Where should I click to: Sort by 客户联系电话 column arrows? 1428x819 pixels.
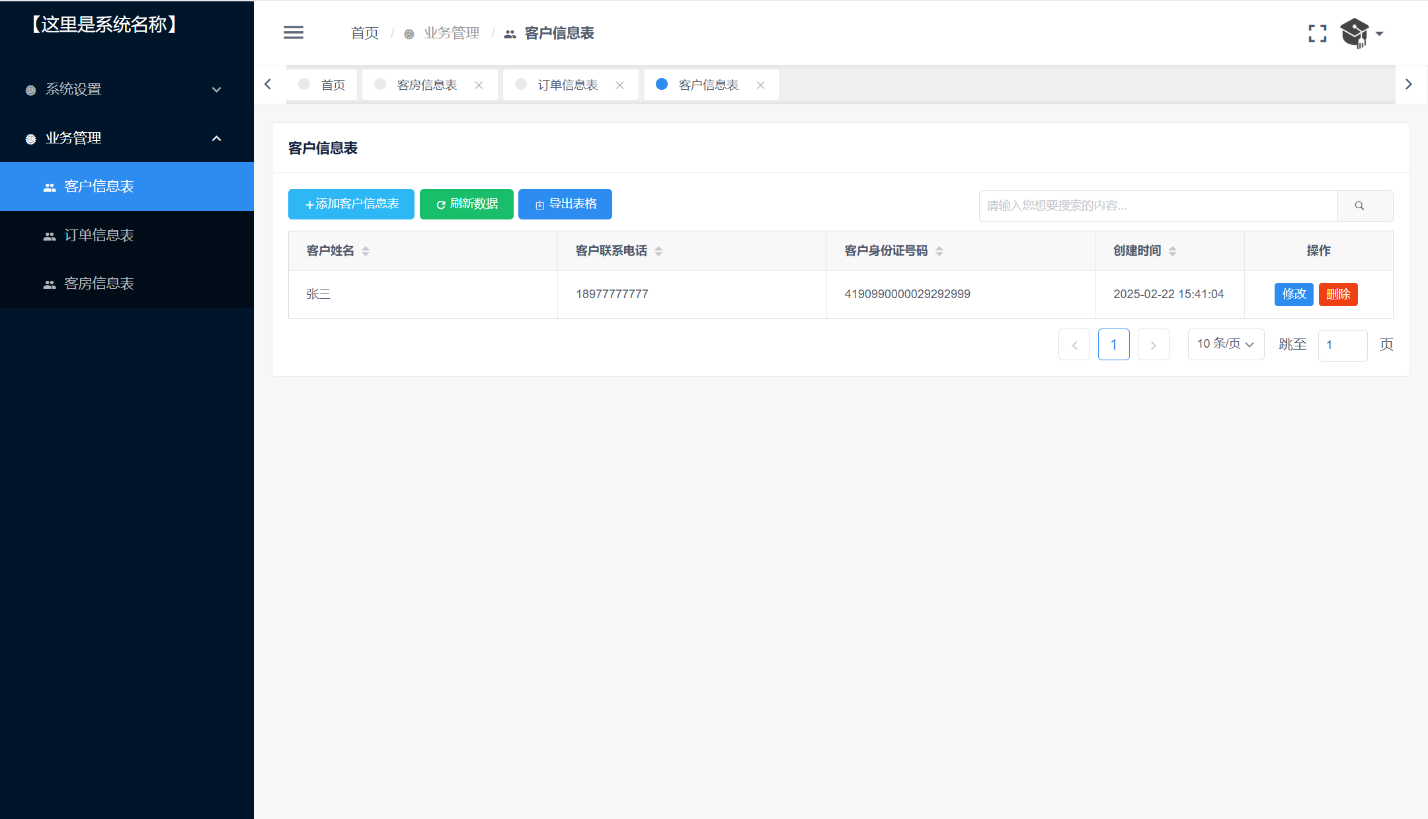pyautogui.click(x=658, y=251)
